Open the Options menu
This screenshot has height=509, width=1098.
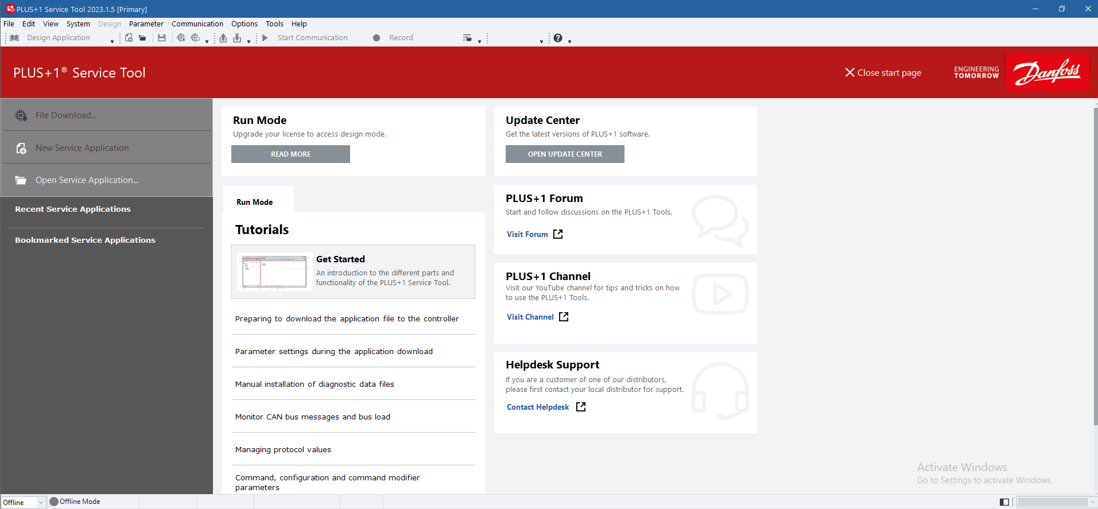click(245, 24)
